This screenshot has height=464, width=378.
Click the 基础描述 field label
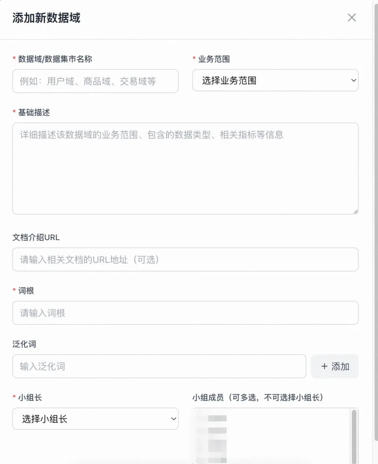pos(34,113)
